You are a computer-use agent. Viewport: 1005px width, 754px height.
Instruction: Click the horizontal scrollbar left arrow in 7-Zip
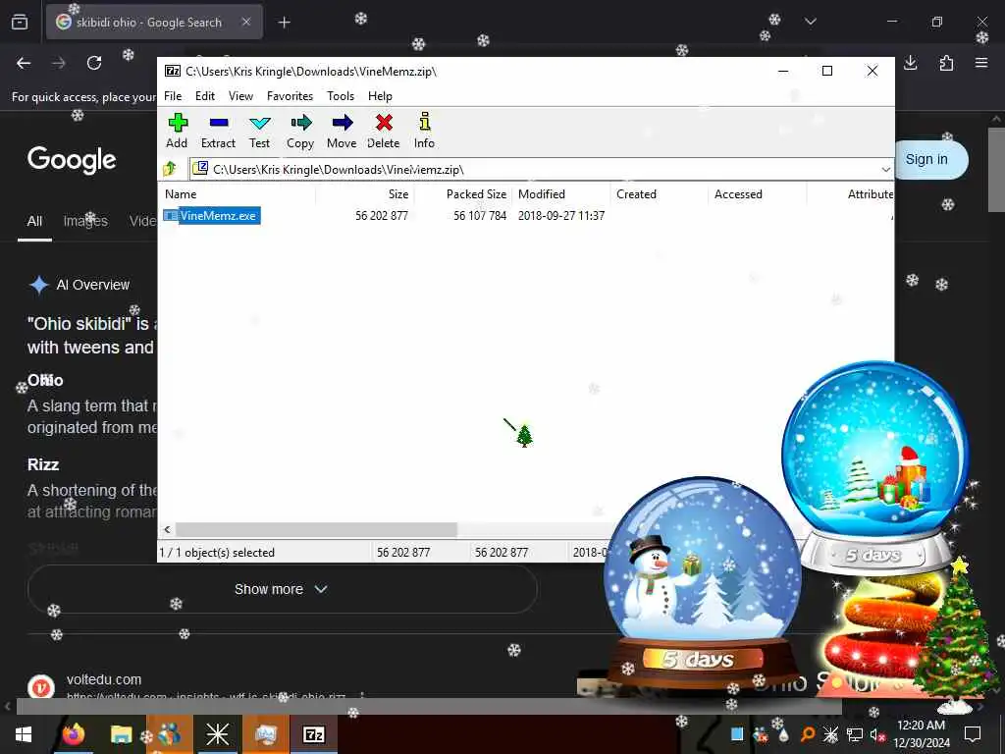[x=167, y=529]
